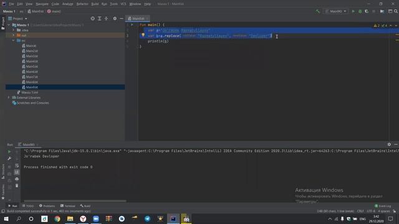Open the Project view selector dropdown
This screenshot has height=224, width=399.
point(18,19)
